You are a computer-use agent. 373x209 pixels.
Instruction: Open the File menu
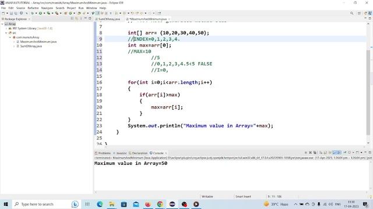3,8
